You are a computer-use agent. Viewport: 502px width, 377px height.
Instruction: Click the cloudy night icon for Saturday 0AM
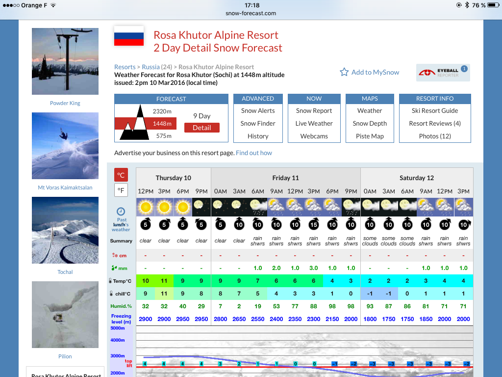pos(370,207)
